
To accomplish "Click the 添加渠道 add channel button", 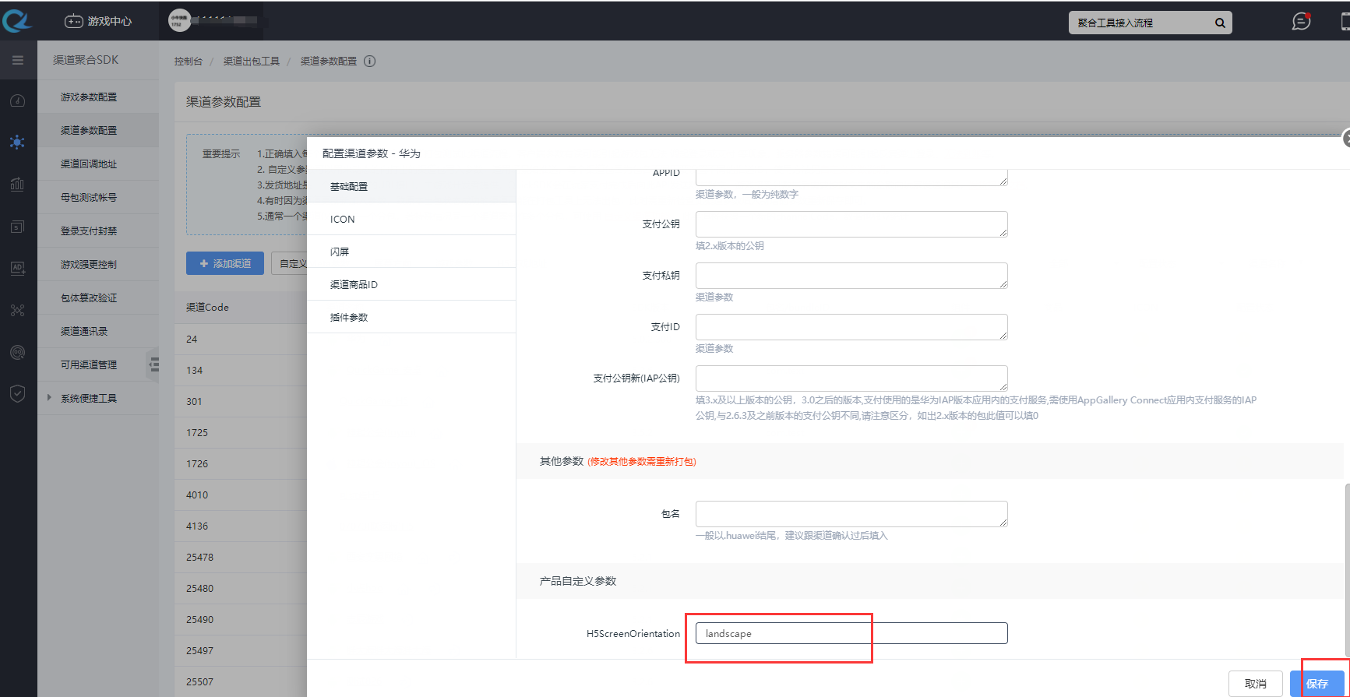I will (225, 263).
